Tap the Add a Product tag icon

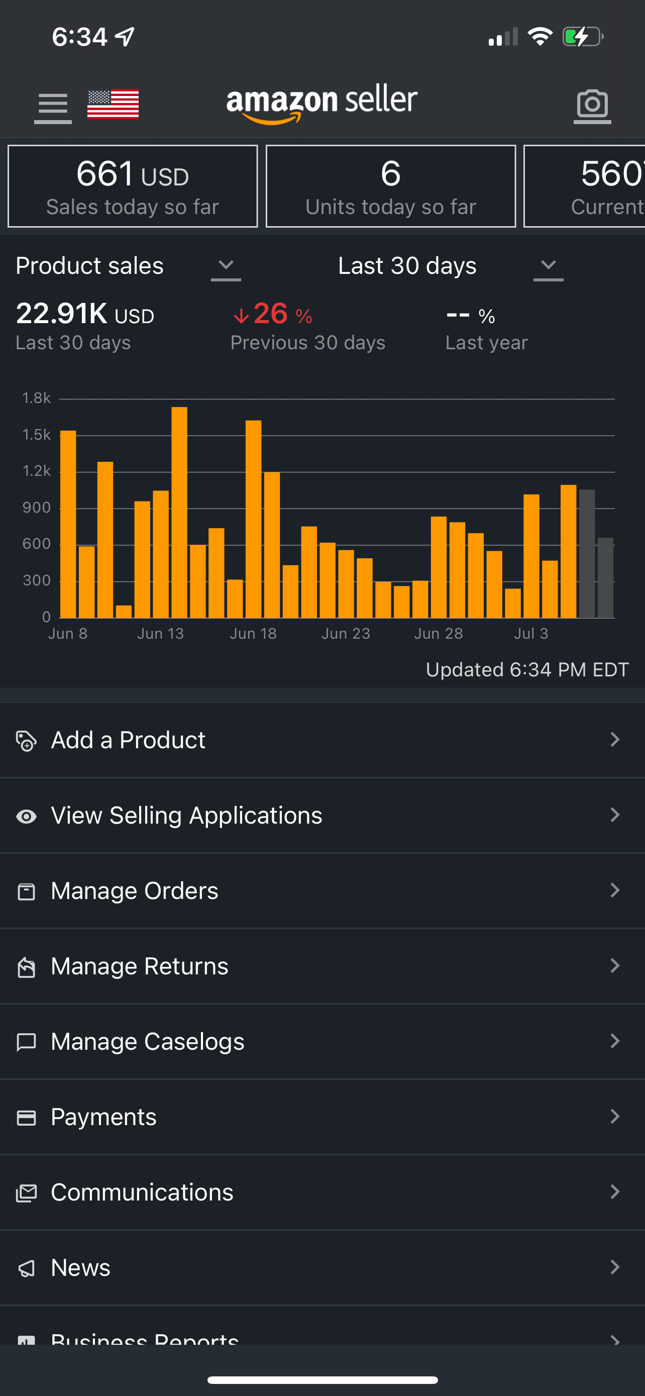coord(26,741)
